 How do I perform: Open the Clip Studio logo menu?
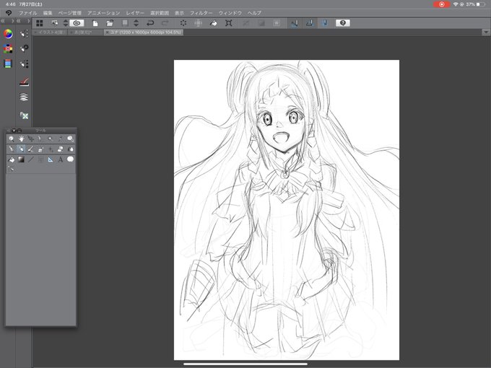pos(9,13)
